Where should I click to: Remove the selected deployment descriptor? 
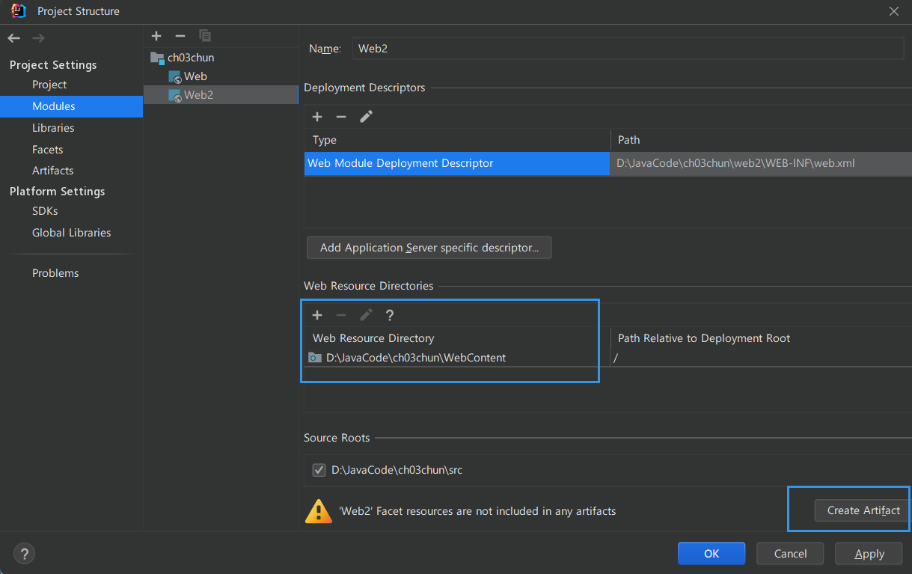(x=341, y=117)
